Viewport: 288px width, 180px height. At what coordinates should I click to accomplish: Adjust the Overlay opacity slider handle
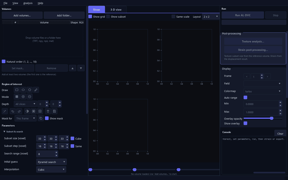272,118
